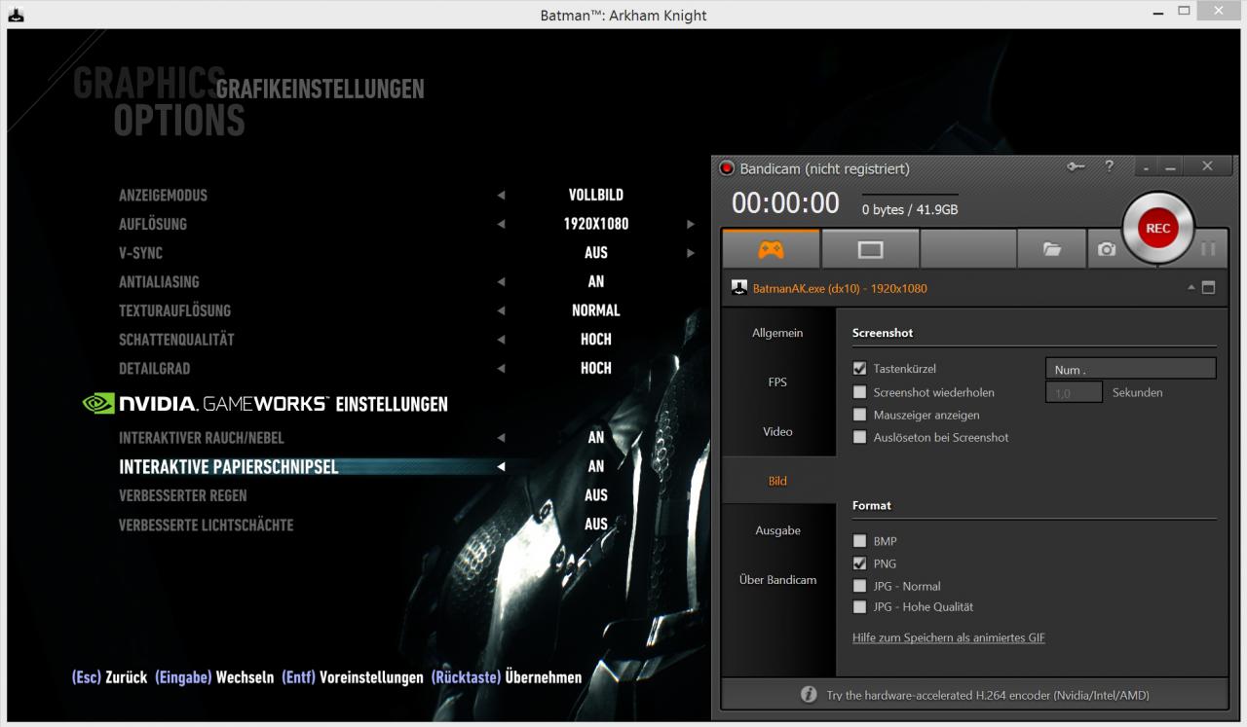Click (Rücktaste) Übernehmen hint

[x=507, y=677]
